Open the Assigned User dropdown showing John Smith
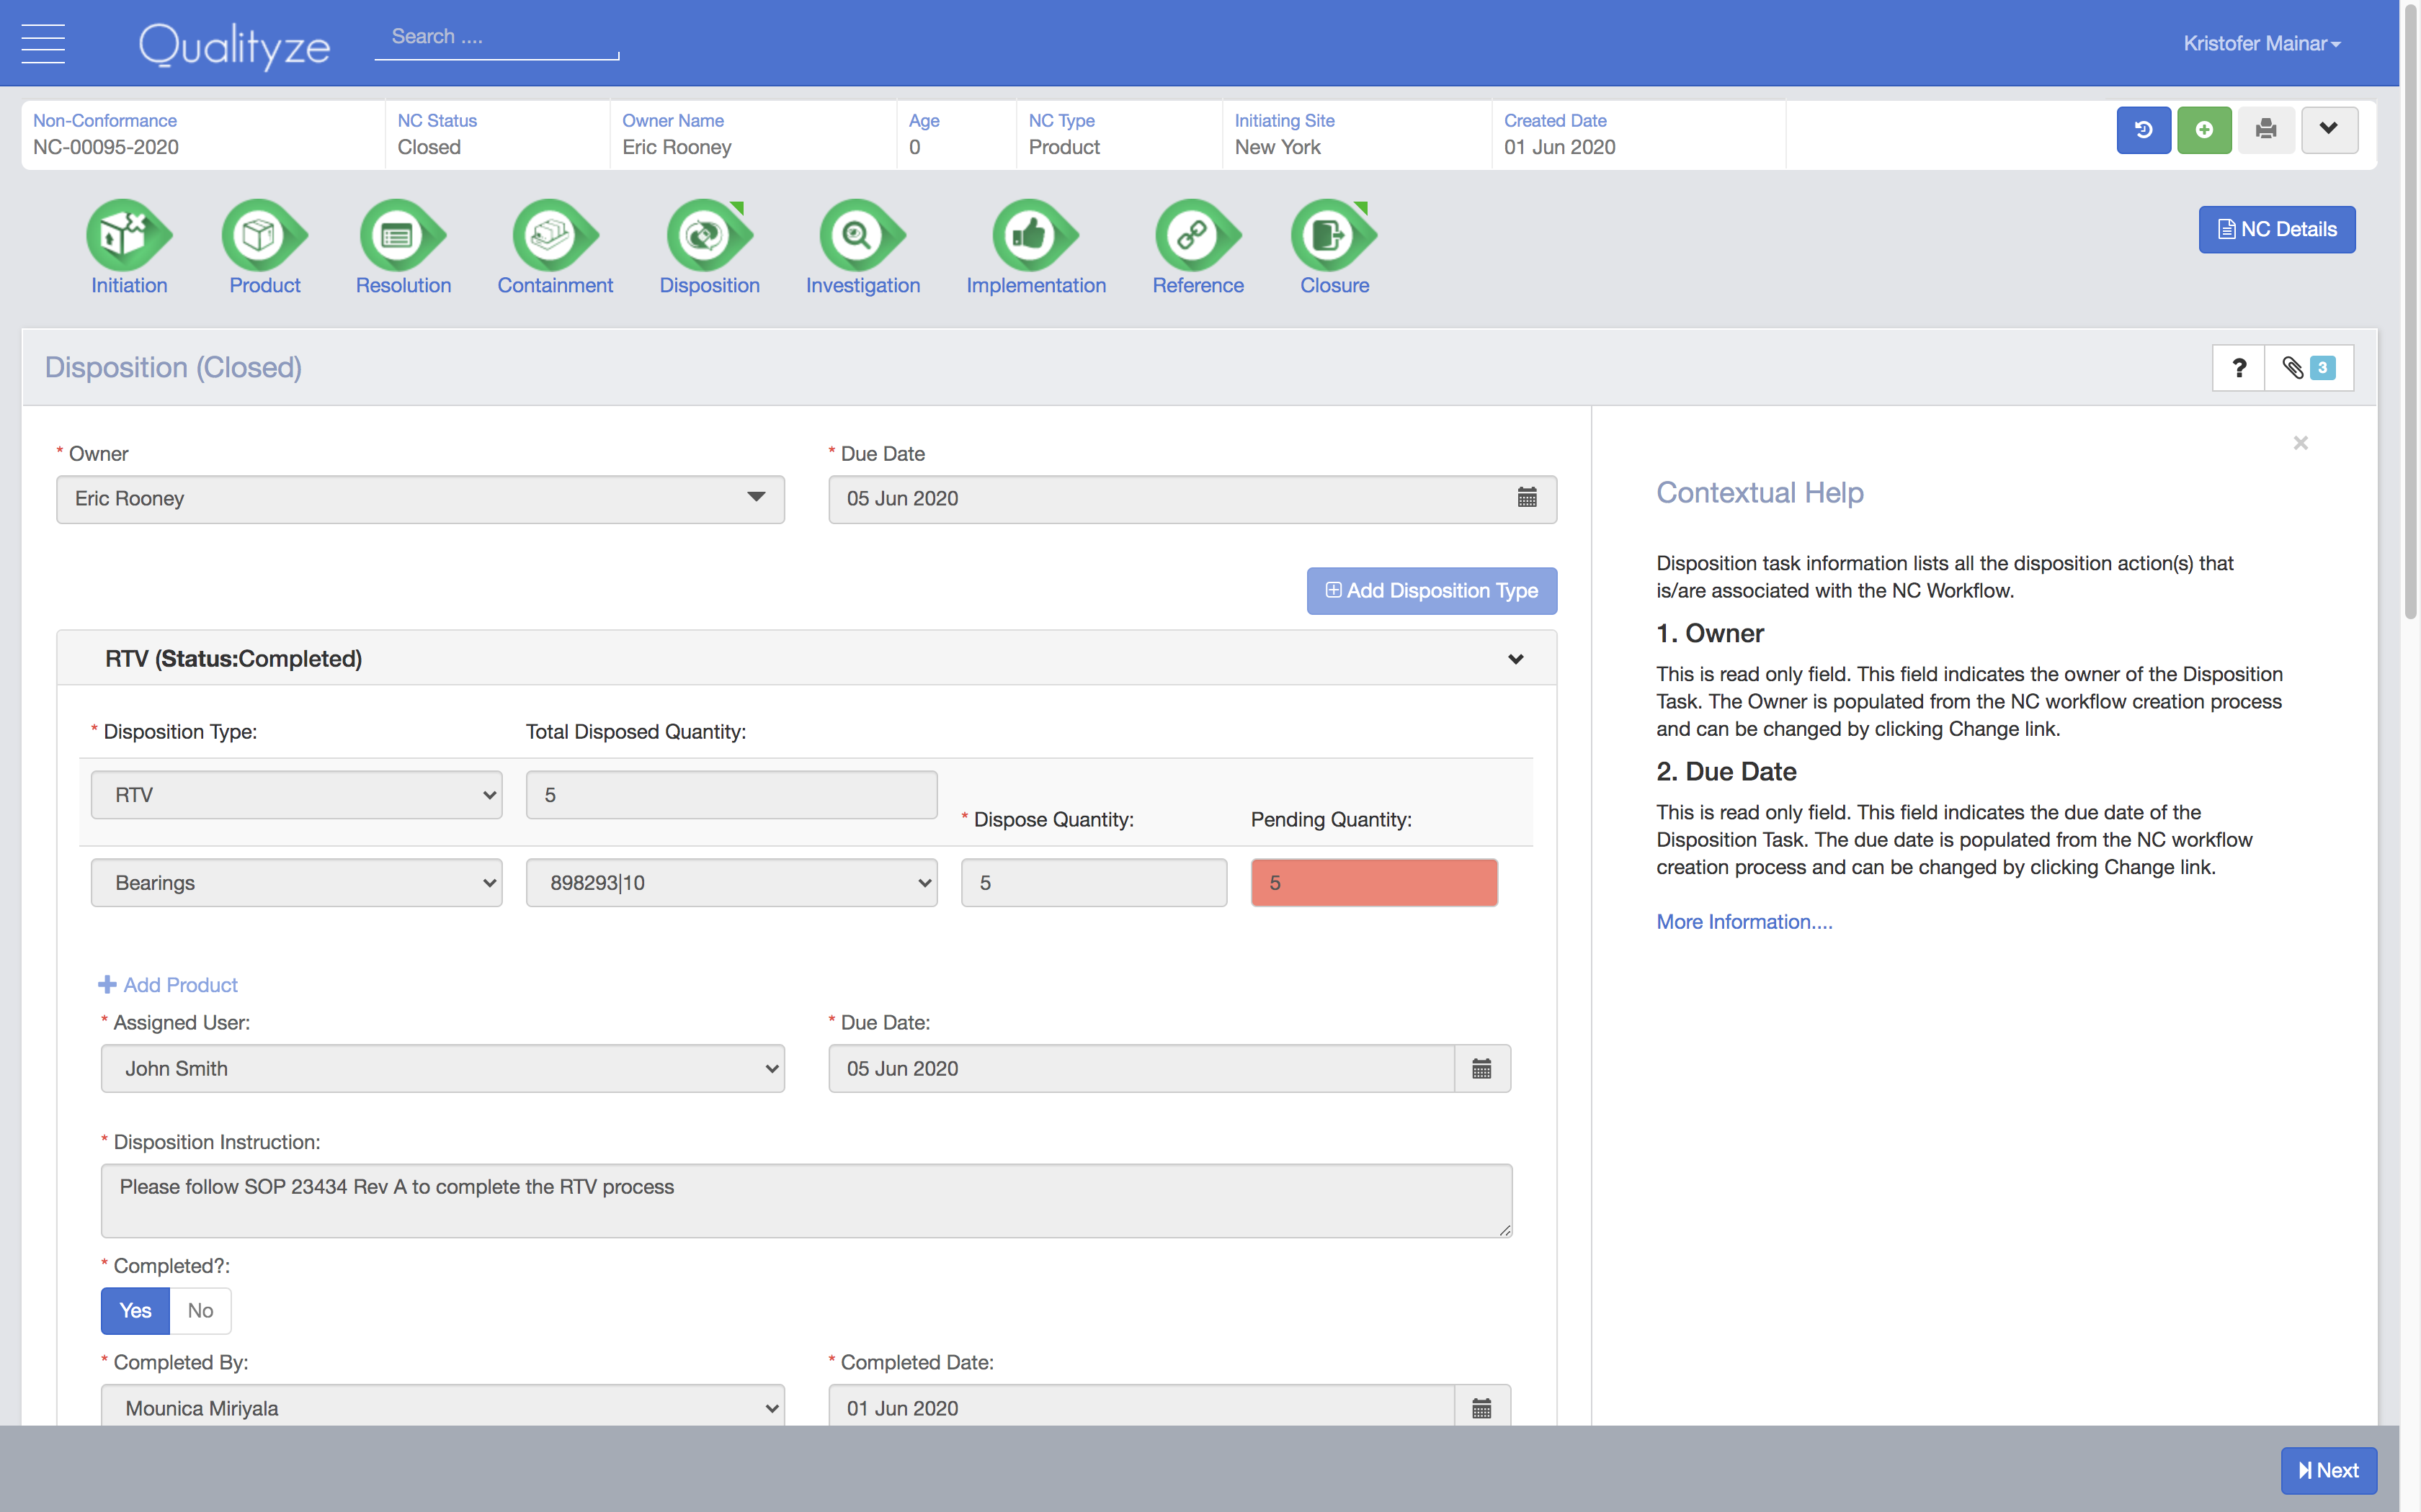 (442, 1068)
